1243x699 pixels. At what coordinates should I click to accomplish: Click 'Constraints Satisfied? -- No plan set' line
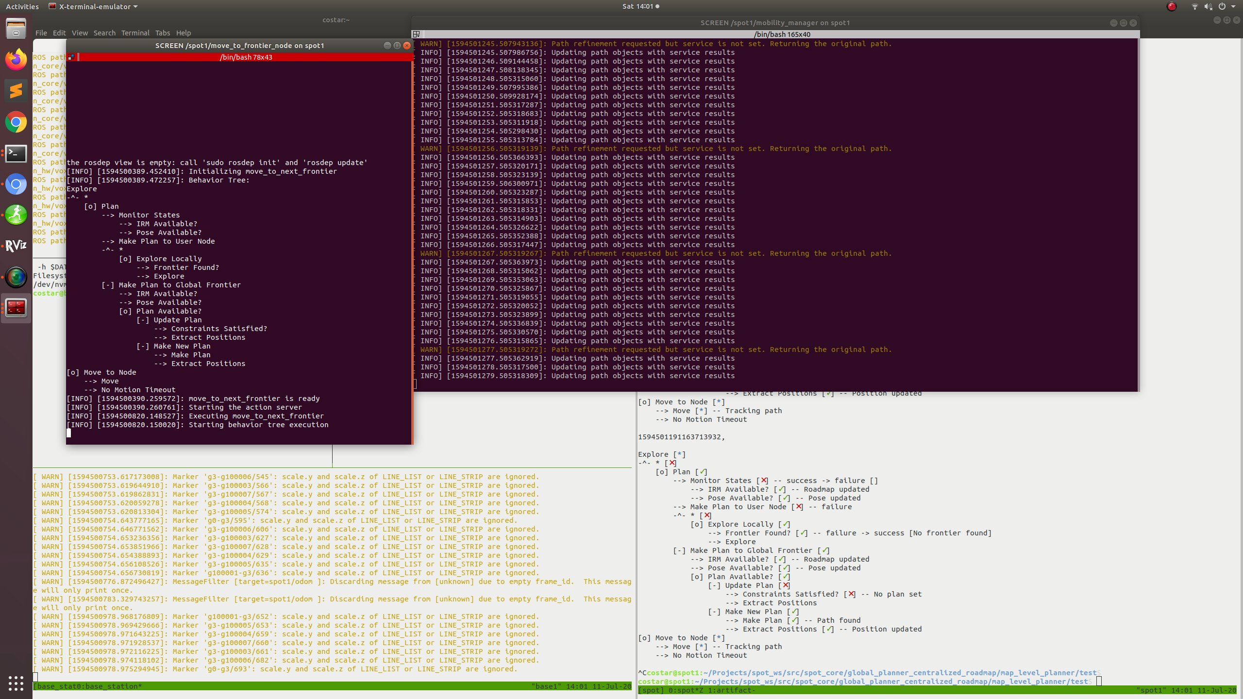coord(824,594)
